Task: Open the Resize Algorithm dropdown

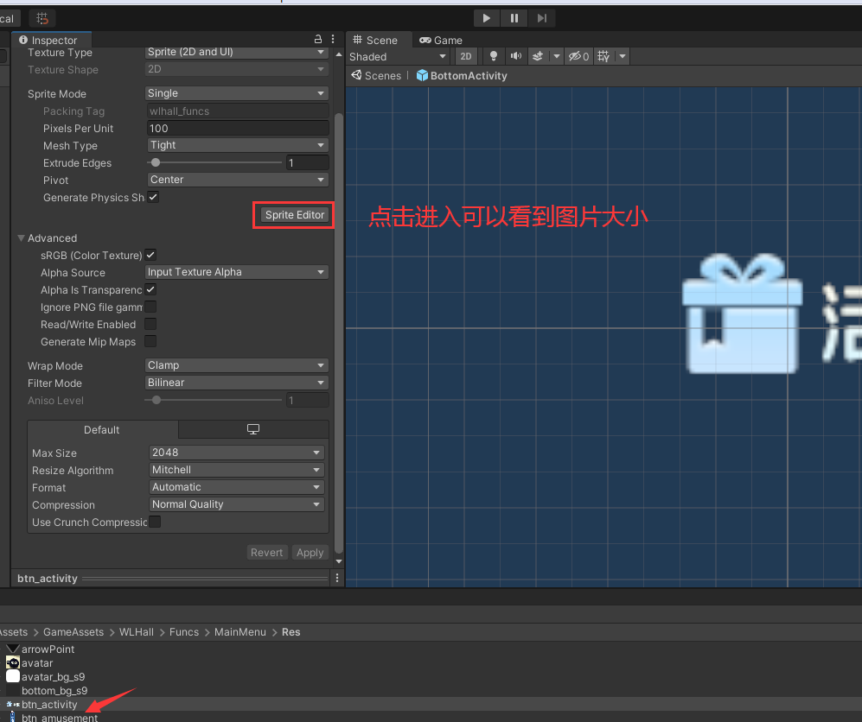Action: click(237, 470)
